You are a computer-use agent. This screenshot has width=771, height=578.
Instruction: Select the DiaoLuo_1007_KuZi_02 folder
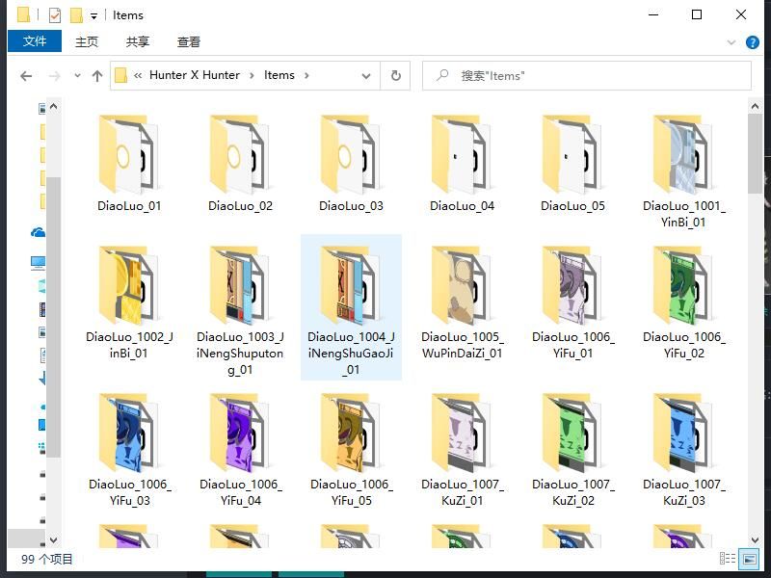pyautogui.click(x=572, y=450)
